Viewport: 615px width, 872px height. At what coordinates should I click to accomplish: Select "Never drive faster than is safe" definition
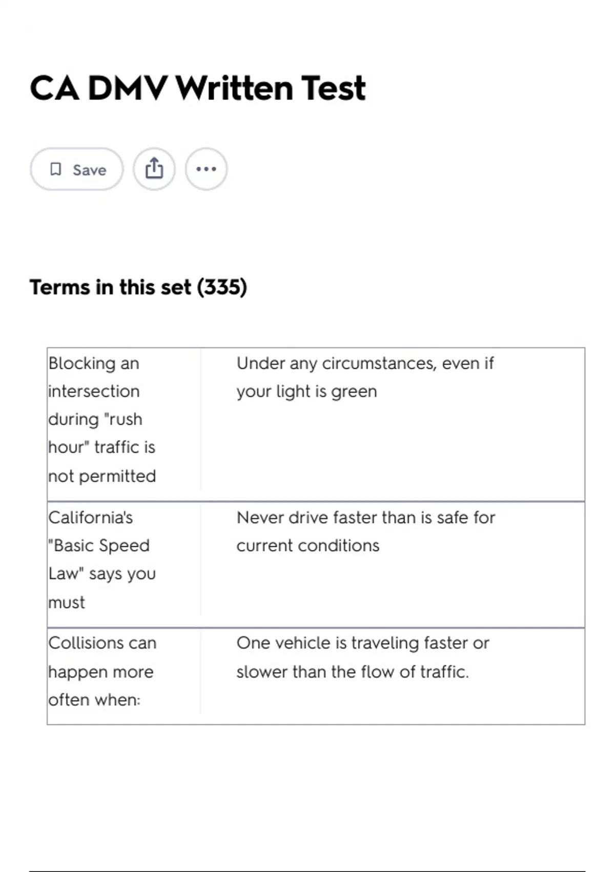tap(365, 518)
